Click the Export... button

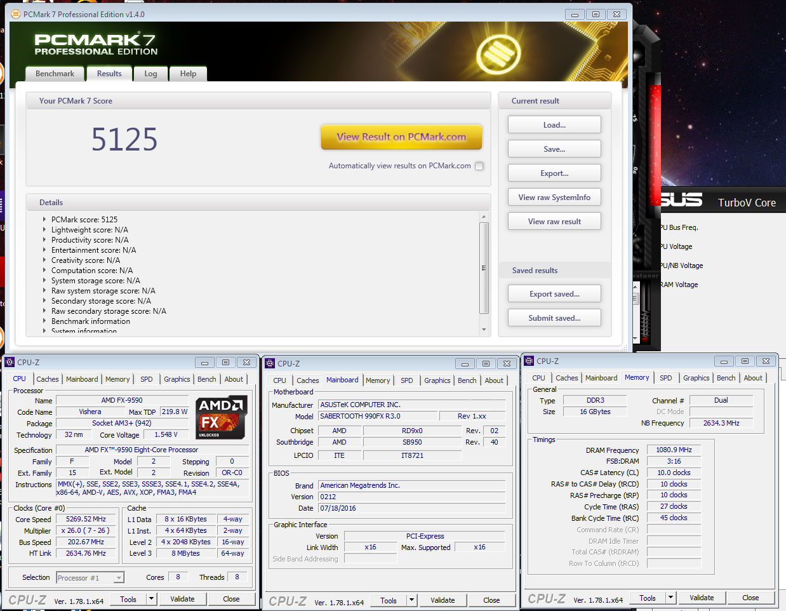tap(554, 173)
